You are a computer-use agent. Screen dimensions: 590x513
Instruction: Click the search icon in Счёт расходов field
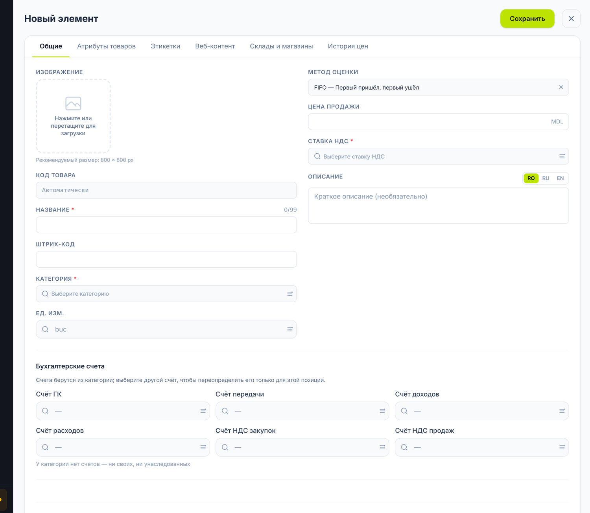click(x=45, y=447)
